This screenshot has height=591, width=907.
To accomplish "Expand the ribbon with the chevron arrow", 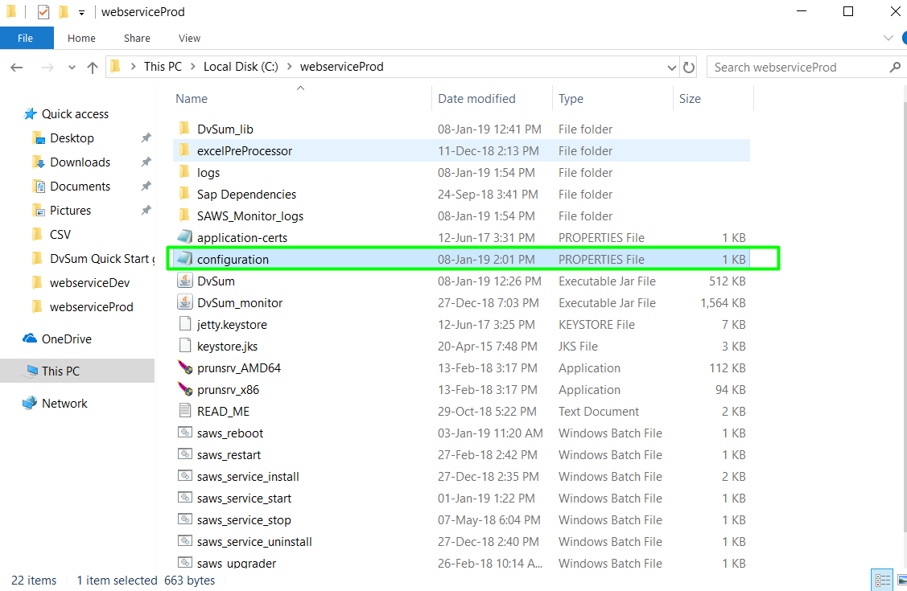I will (x=888, y=38).
